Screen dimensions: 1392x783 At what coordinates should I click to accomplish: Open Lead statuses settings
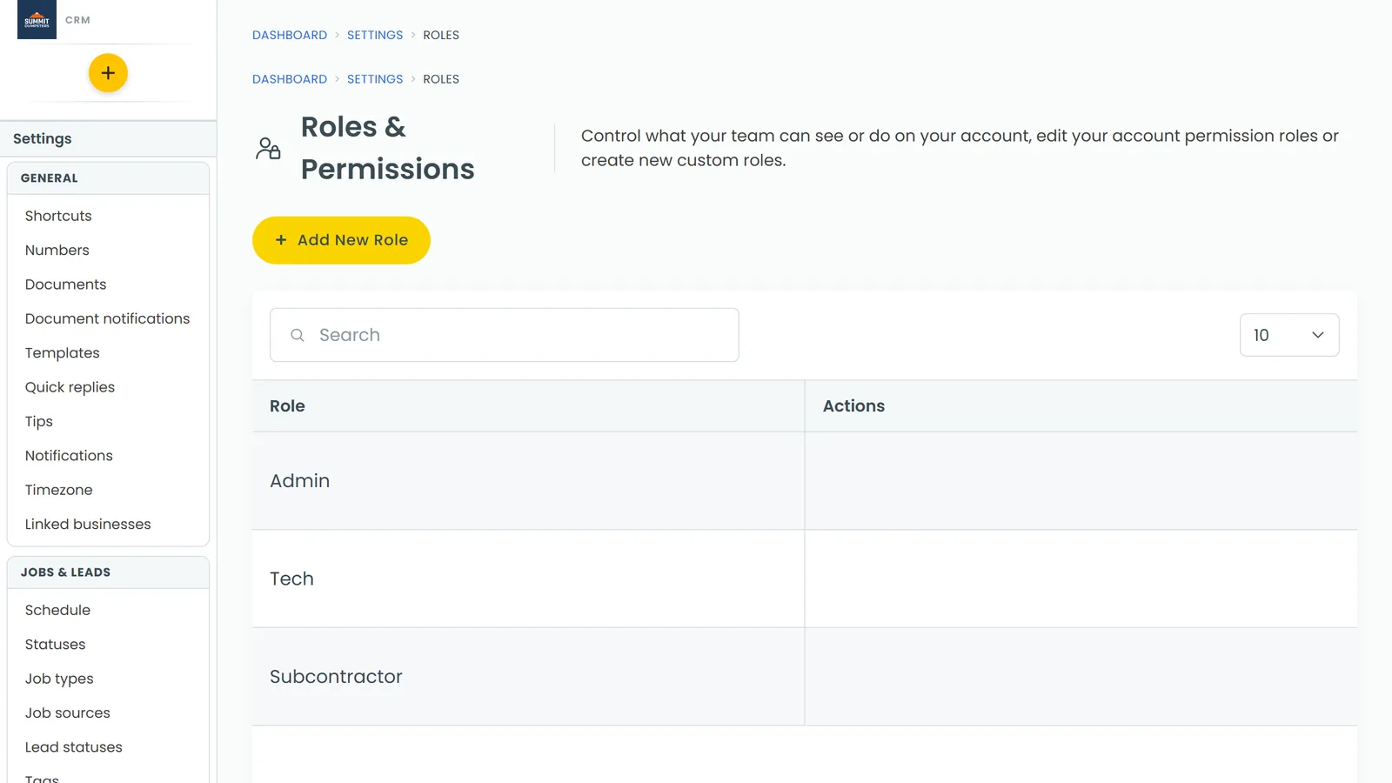74,747
